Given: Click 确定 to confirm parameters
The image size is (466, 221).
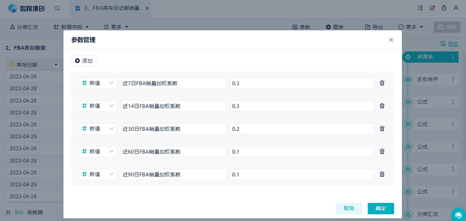Looking at the screenshot, I should pos(381,209).
